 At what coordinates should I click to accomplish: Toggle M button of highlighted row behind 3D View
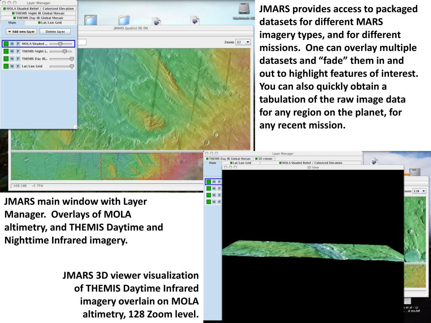click(214, 182)
